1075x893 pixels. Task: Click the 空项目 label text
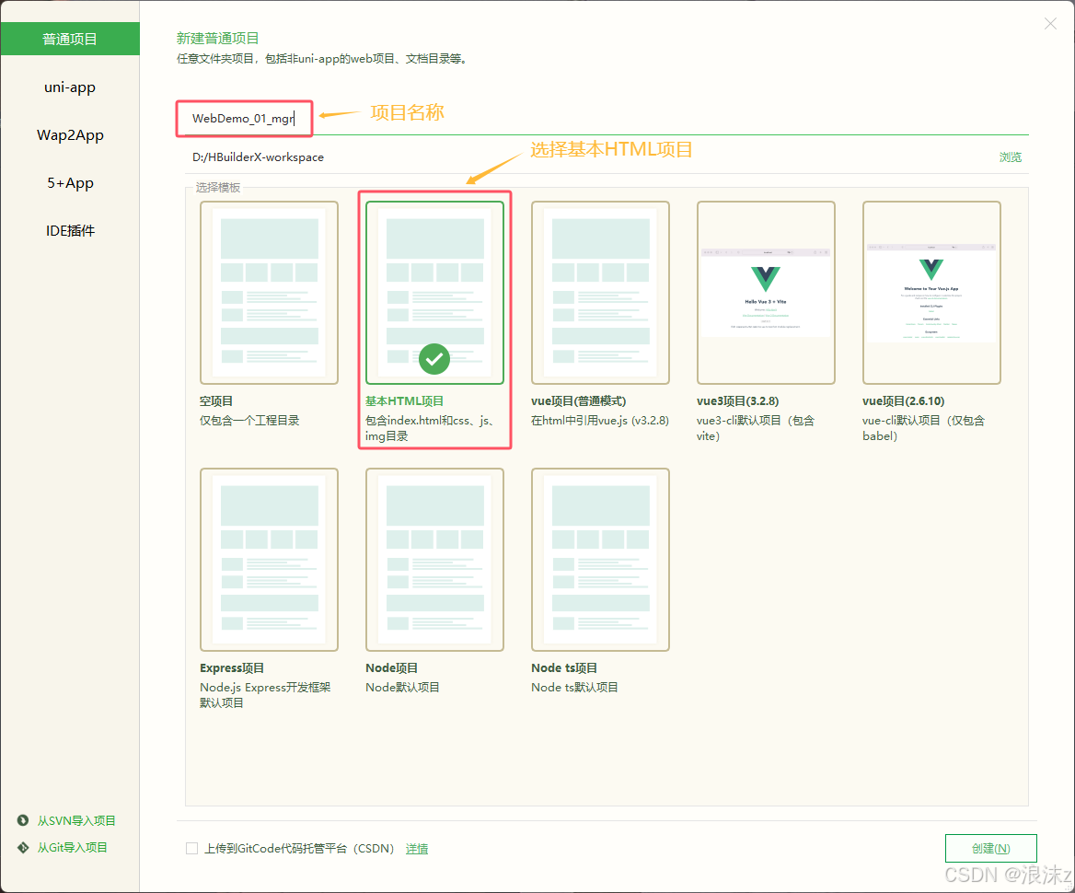pos(216,401)
